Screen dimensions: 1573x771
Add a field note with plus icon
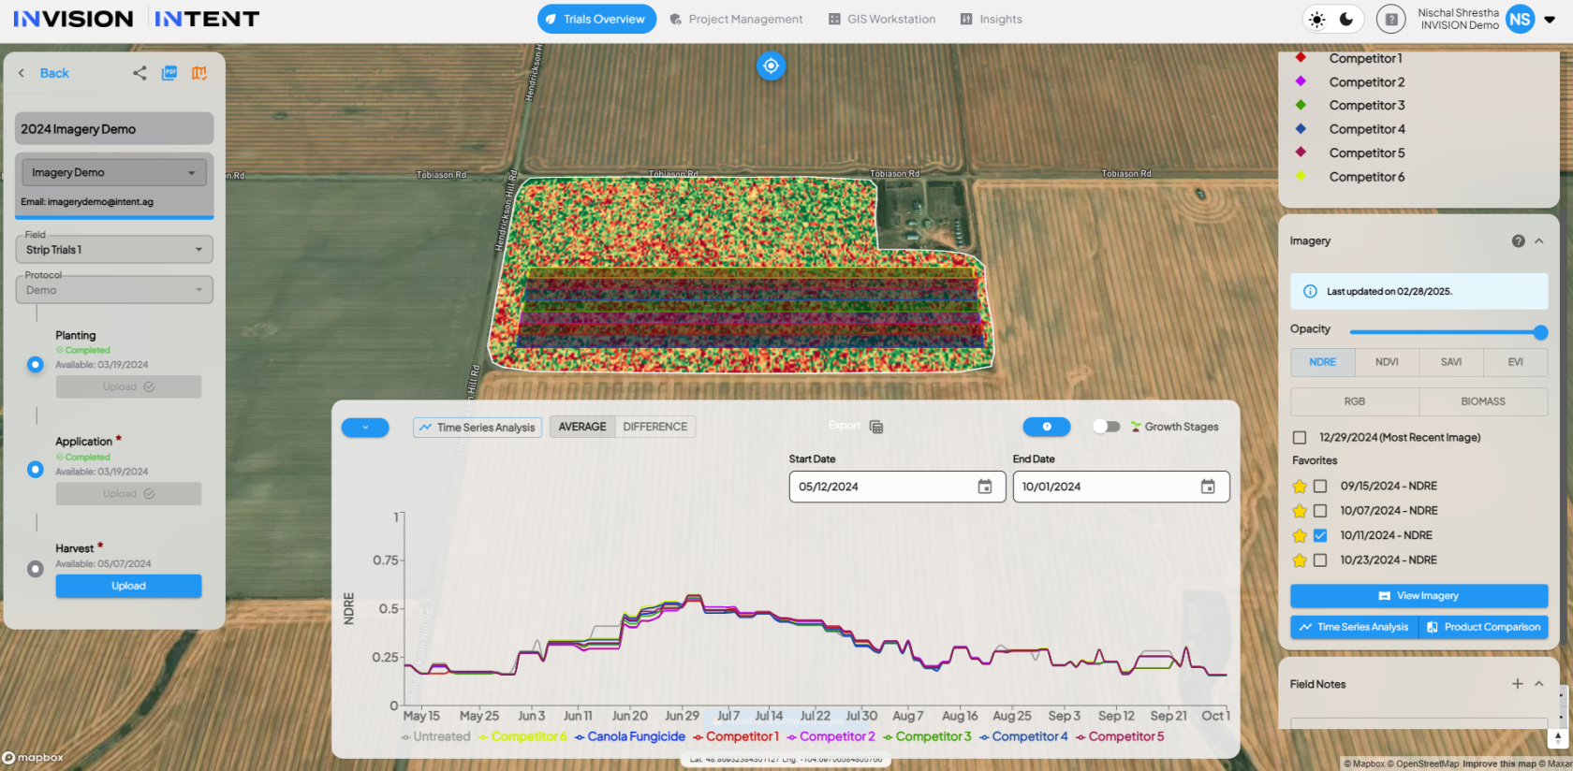click(1517, 684)
